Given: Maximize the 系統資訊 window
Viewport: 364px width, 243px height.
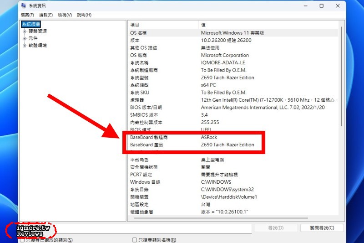Looking at the screenshot, I should click(x=322, y=6).
